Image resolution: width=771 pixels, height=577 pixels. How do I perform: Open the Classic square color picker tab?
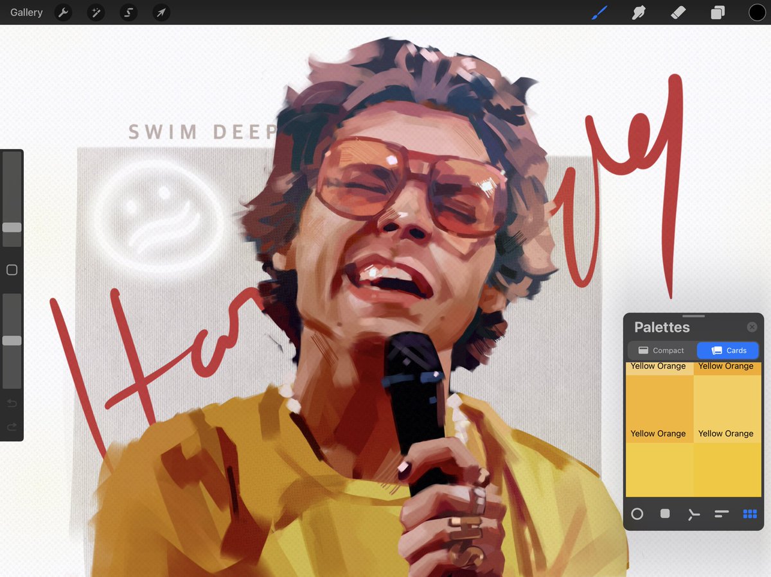pyautogui.click(x=665, y=513)
